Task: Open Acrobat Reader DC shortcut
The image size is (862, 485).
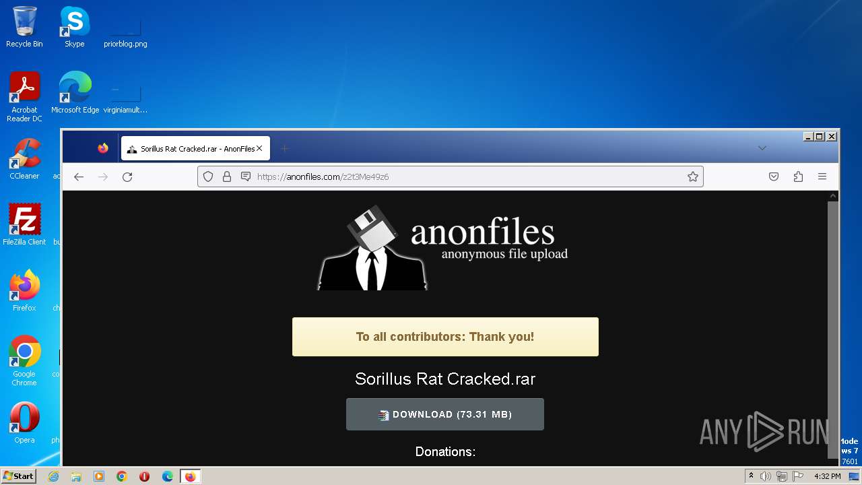Action: tap(24, 97)
